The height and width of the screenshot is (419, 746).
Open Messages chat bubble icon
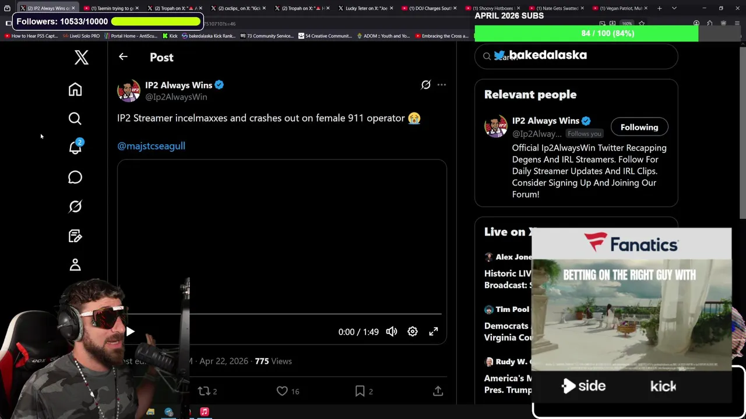coord(75,177)
